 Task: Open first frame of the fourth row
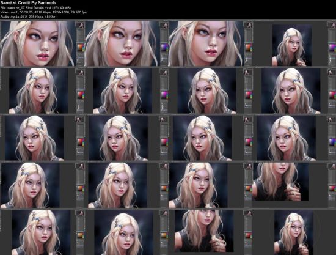click(x=42, y=185)
